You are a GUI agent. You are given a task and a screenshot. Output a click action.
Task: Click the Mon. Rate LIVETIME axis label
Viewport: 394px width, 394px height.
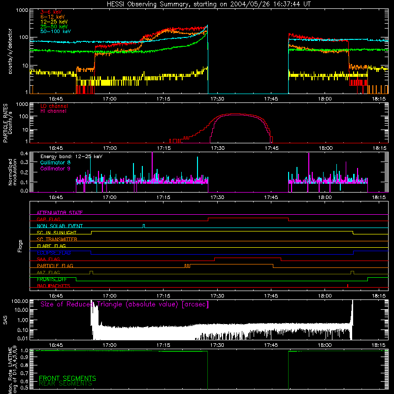13,369
